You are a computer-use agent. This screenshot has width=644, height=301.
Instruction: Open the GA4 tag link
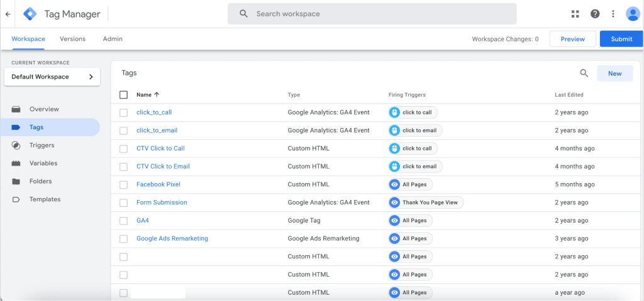(x=143, y=220)
